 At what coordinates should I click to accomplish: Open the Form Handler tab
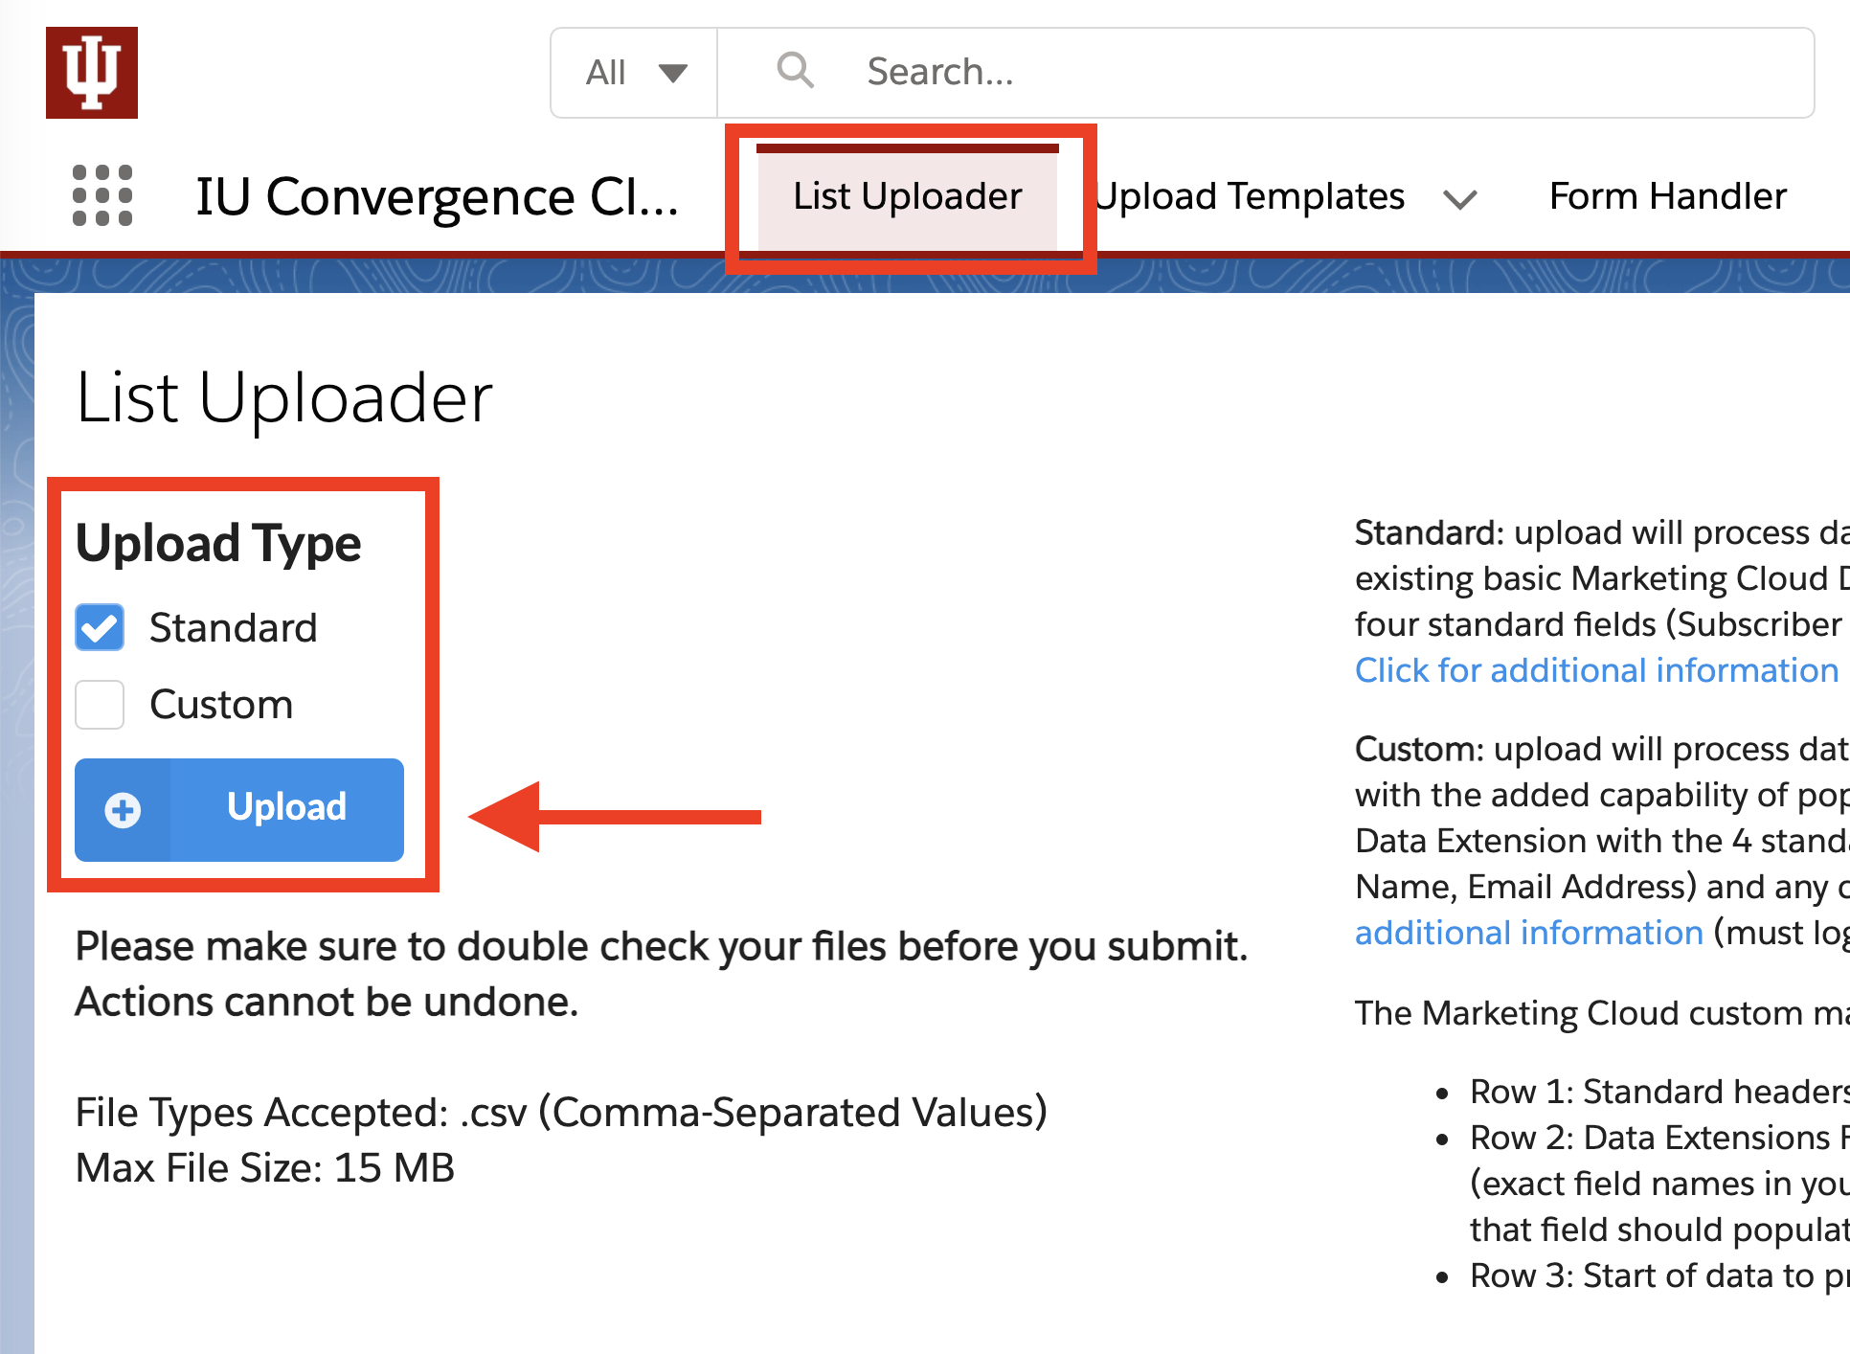click(1668, 196)
